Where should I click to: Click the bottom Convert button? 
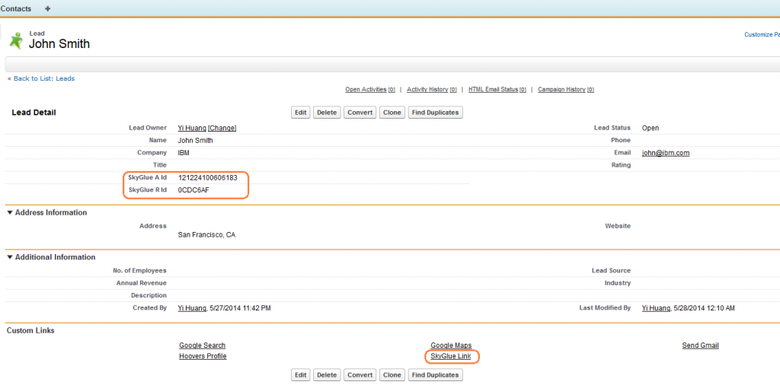[x=360, y=374]
